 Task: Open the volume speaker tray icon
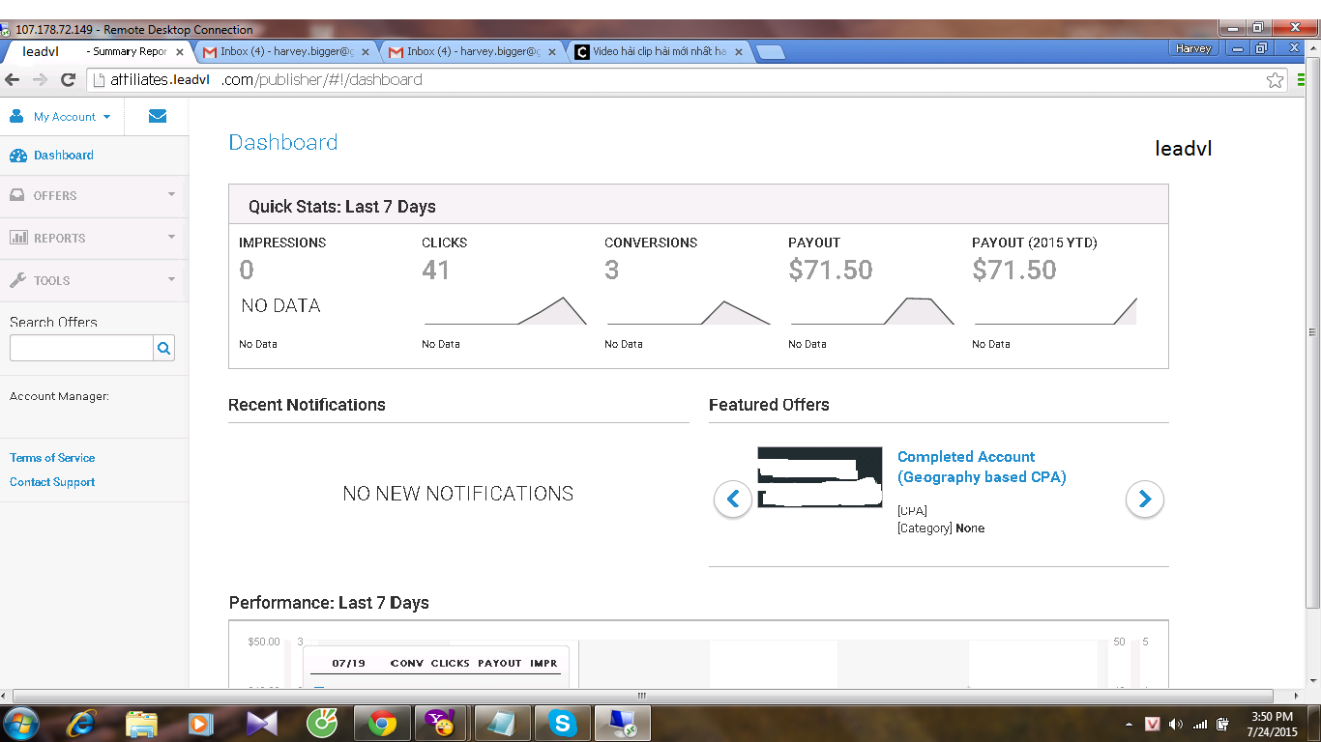[1176, 725]
